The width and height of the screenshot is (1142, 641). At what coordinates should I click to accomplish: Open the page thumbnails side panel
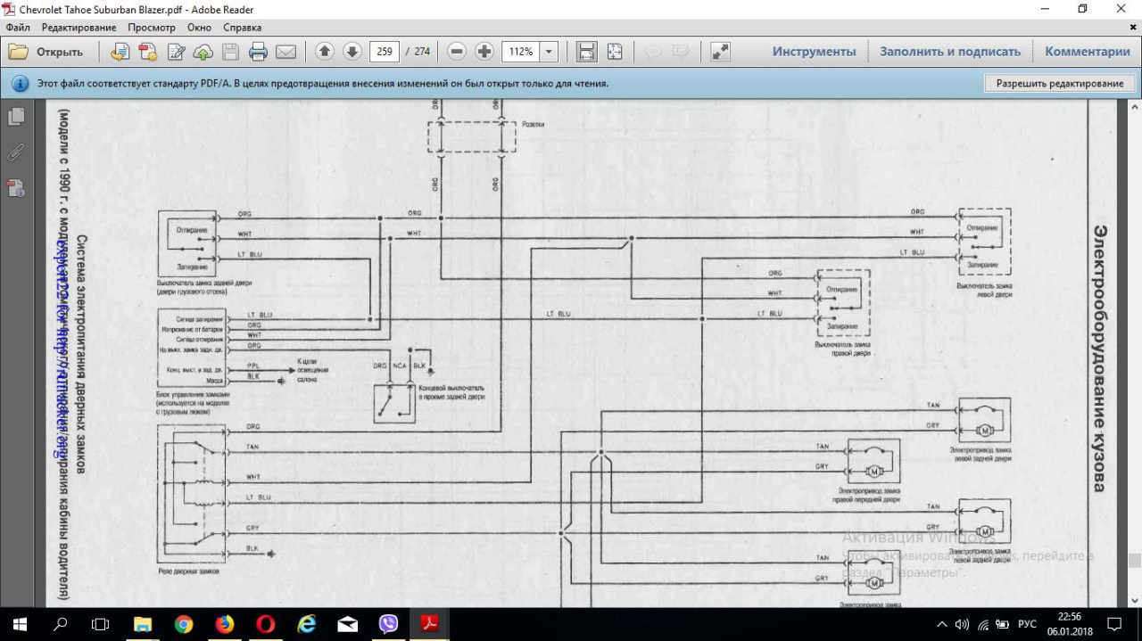pyautogui.click(x=16, y=117)
